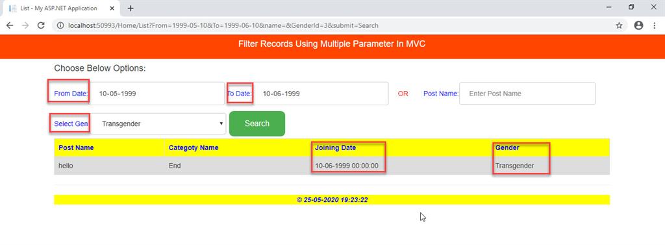Click the 'Post Name:' label
Screen dimensions: 665x245
pyautogui.click(x=441, y=94)
